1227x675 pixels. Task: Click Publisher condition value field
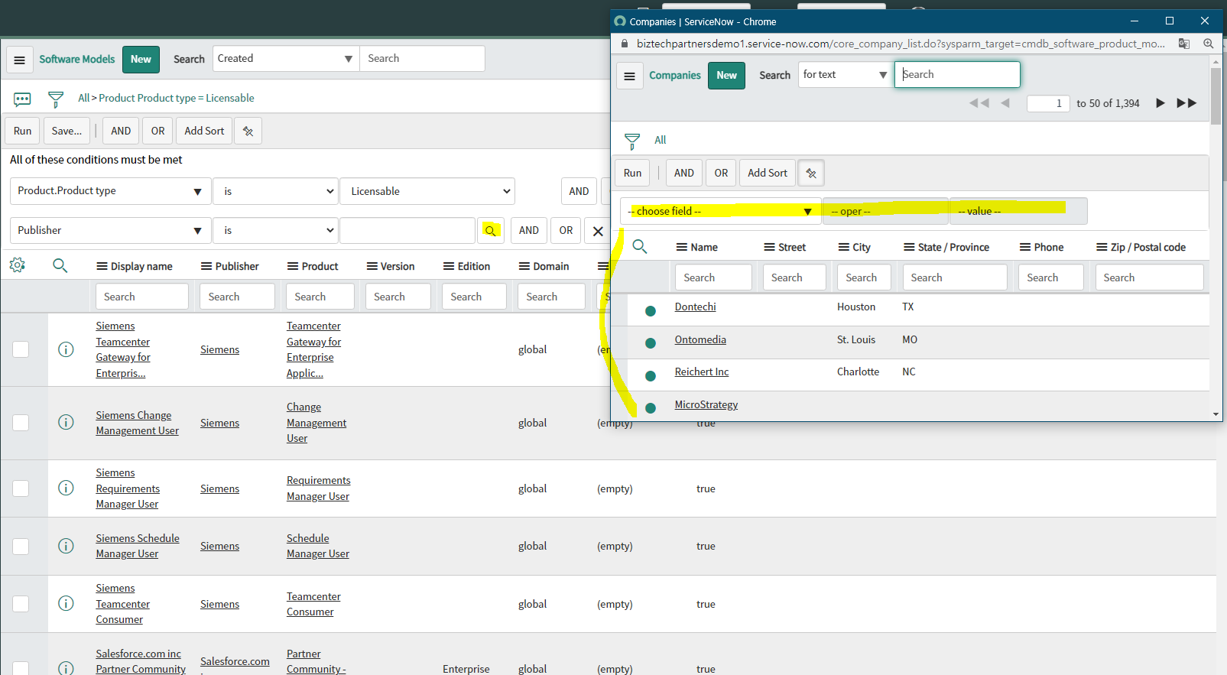[x=407, y=230]
